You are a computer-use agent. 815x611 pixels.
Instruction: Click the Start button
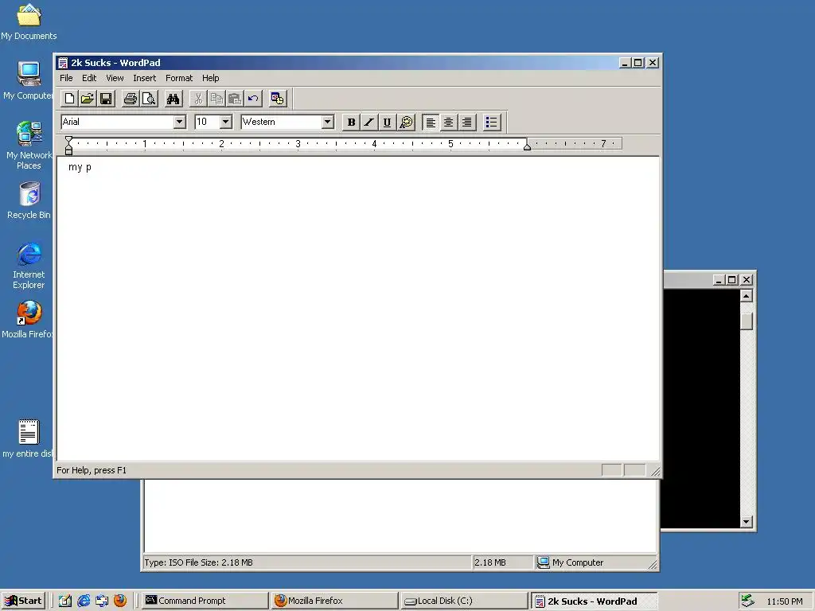point(23,601)
